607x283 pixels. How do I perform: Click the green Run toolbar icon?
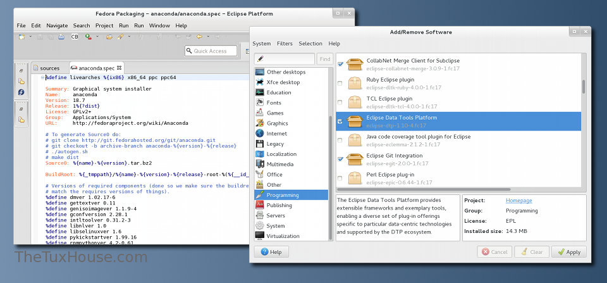(89, 37)
